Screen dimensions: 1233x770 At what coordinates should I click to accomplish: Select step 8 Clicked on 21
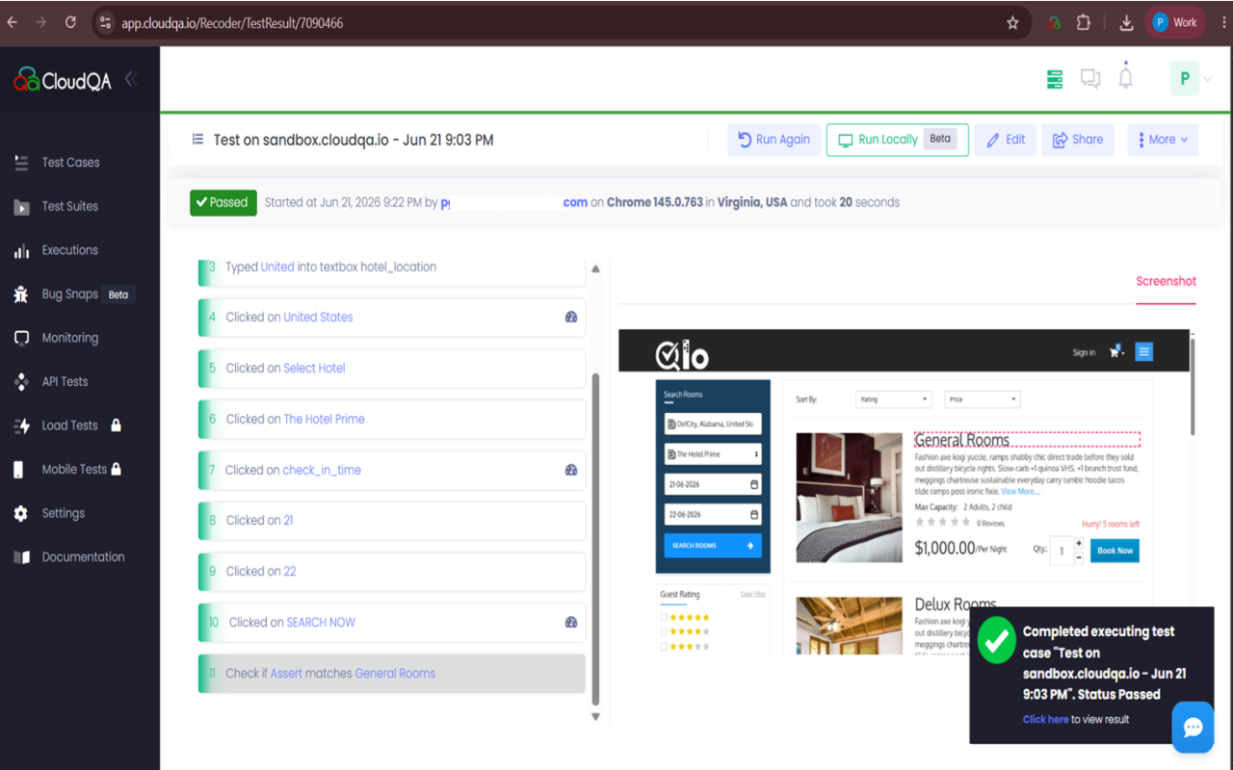(392, 521)
